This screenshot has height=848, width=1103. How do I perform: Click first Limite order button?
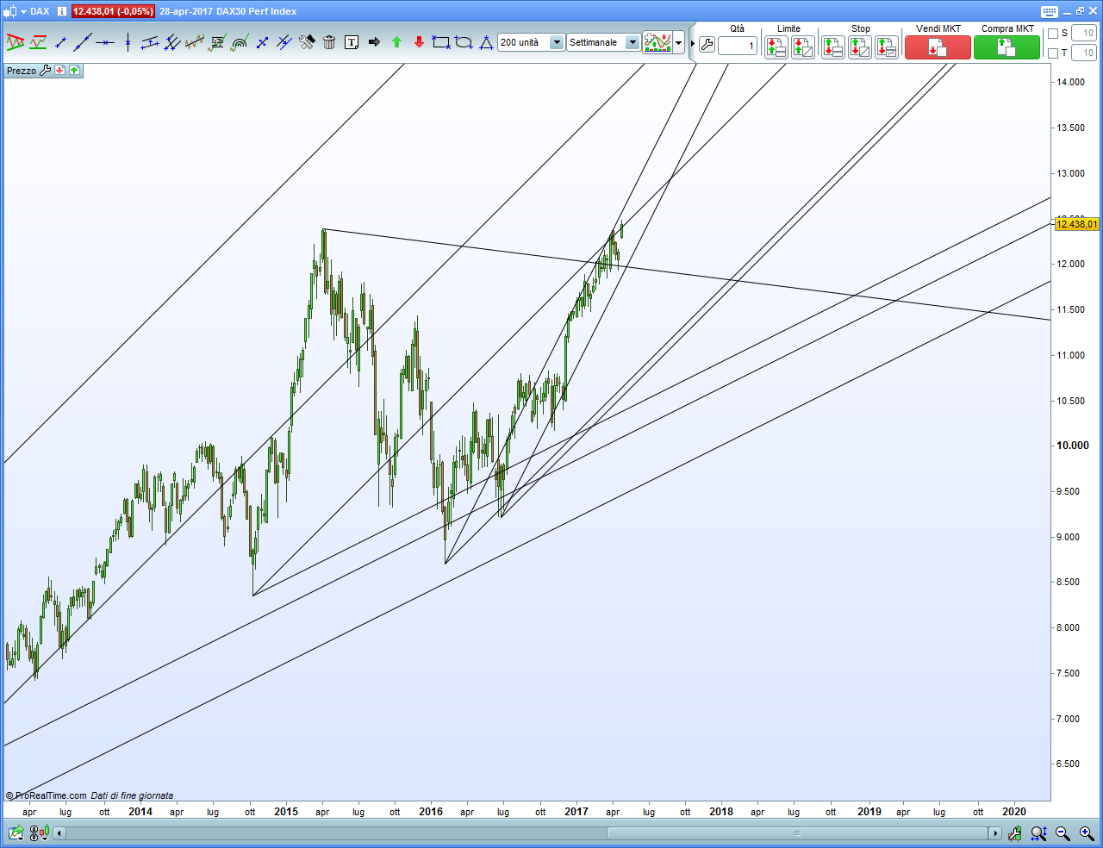tap(776, 47)
